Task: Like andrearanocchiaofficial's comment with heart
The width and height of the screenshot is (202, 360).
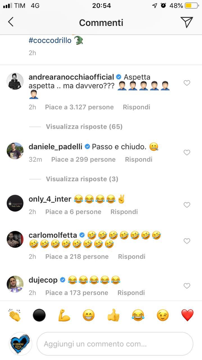Action: point(187,83)
